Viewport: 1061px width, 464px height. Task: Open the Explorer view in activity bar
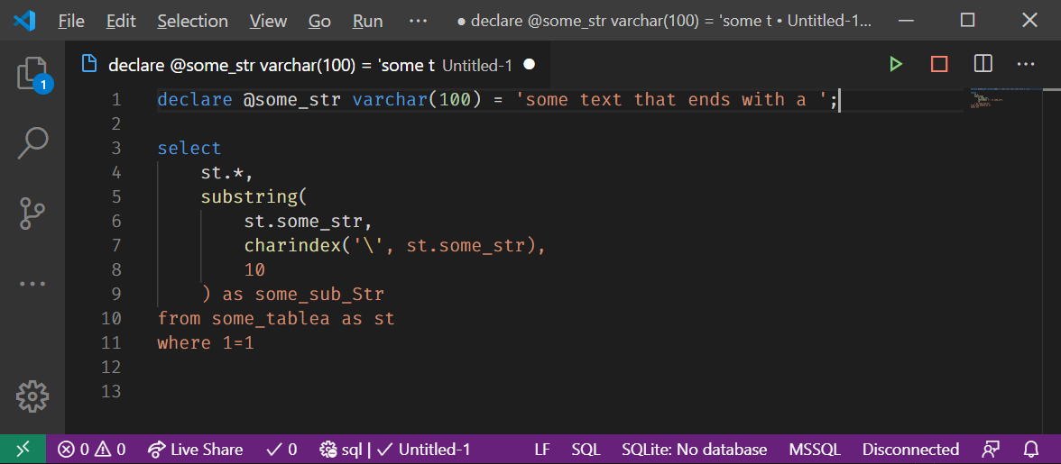click(32, 74)
